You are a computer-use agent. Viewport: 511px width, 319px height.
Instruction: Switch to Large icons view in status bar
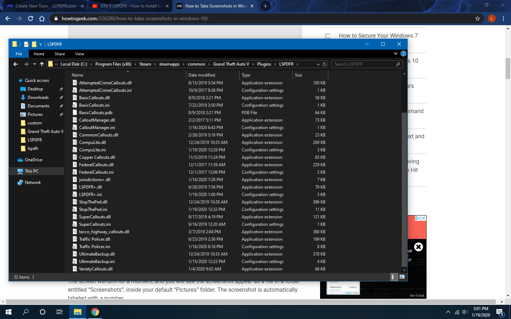[x=402, y=277]
